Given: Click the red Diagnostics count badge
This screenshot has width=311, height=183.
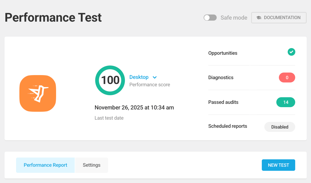Looking at the screenshot, I should (x=287, y=77).
